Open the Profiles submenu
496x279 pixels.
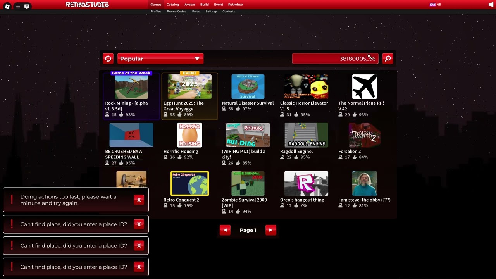pyautogui.click(x=156, y=12)
